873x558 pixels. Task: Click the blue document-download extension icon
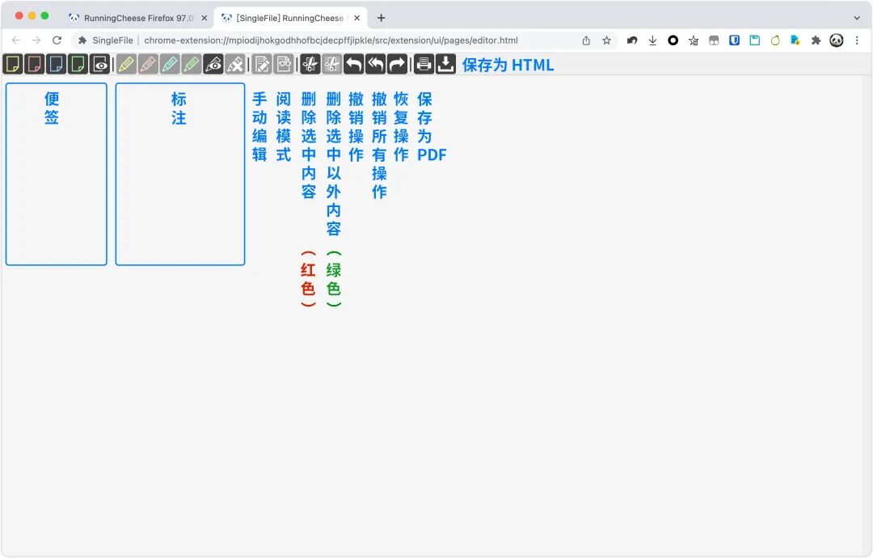tap(795, 40)
